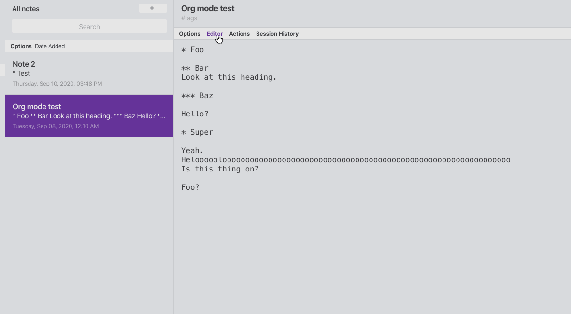The image size is (571, 314).
Task: Click date 'Tuesday, Sep 08, 2020, 12:10 AM'
Action: [x=56, y=126]
